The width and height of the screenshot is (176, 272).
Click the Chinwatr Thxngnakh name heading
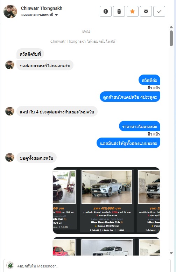tap(41, 8)
